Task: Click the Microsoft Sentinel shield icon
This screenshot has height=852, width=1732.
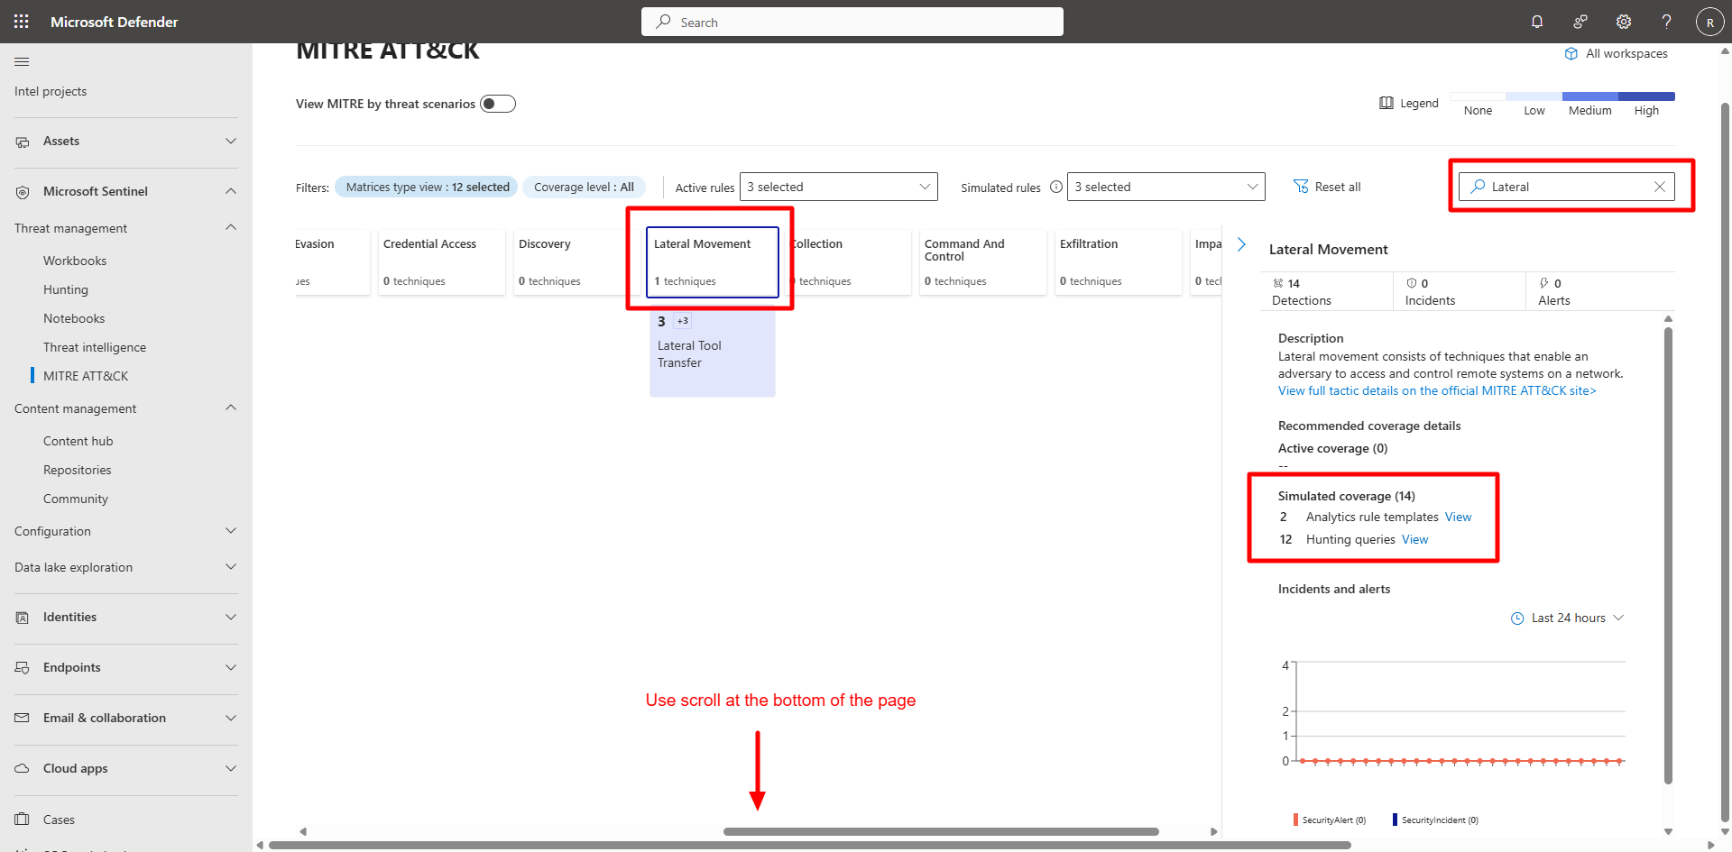Action: click(23, 192)
